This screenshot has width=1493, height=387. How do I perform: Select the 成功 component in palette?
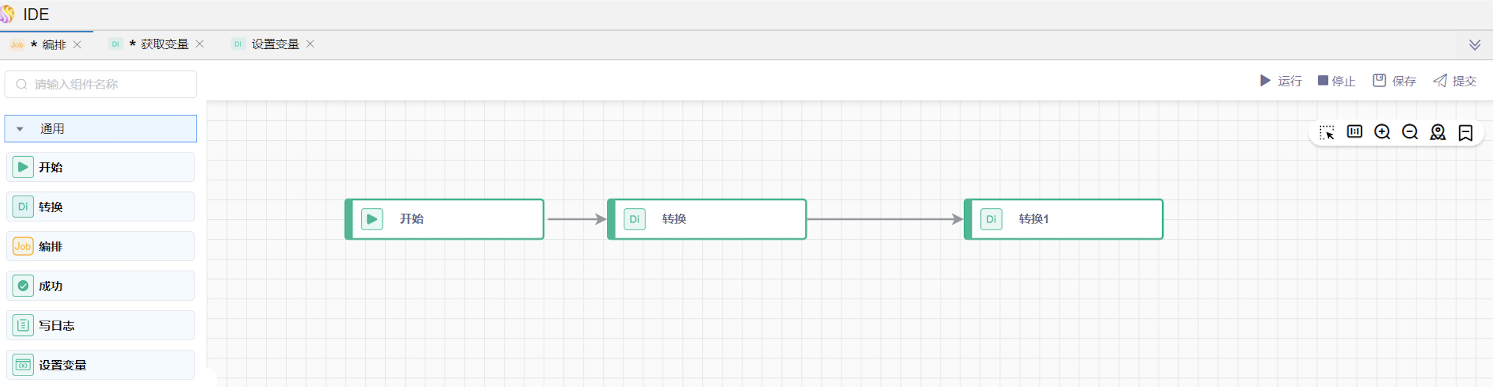pos(100,286)
